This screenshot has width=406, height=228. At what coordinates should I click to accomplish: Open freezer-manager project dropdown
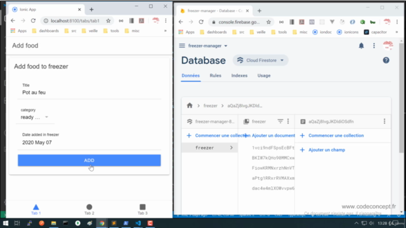coord(207,46)
